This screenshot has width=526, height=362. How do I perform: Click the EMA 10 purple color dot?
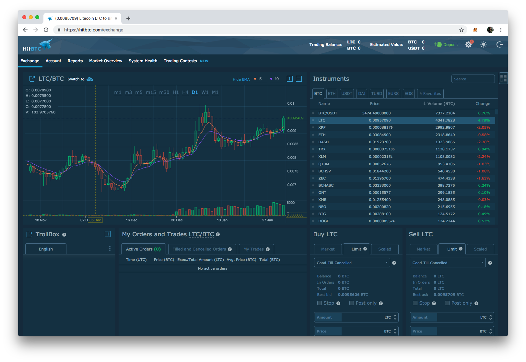(271, 79)
